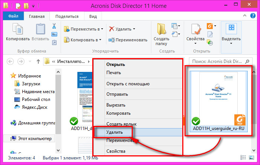
Task: Choose Печать in context menu
Action: [x=113, y=73]
